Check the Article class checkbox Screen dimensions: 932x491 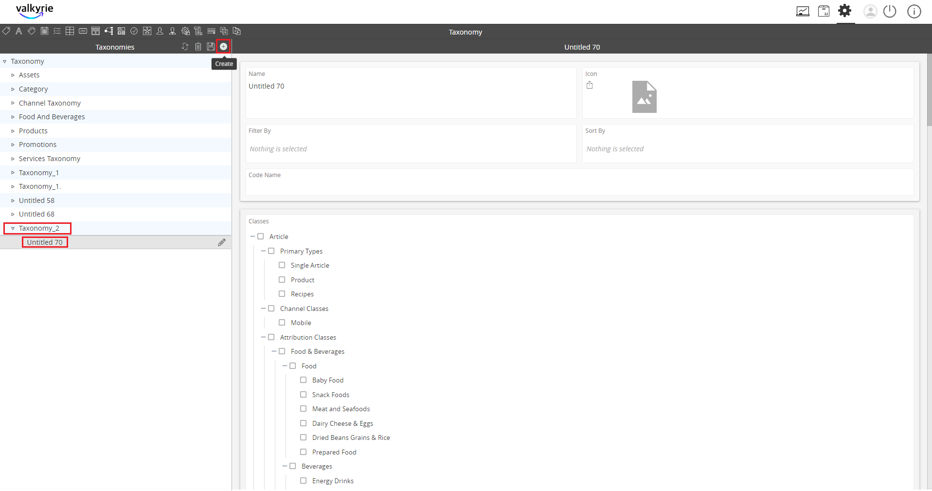(261, 236)
